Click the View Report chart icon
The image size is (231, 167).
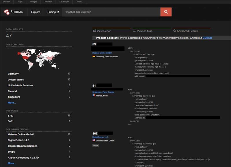point(94,31)
